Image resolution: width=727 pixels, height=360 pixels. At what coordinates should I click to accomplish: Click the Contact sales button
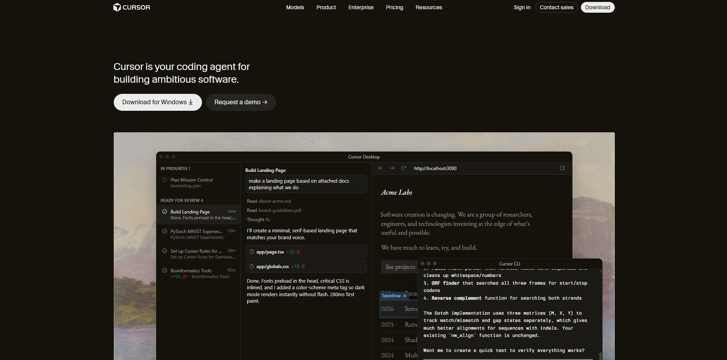coord(556,7)
